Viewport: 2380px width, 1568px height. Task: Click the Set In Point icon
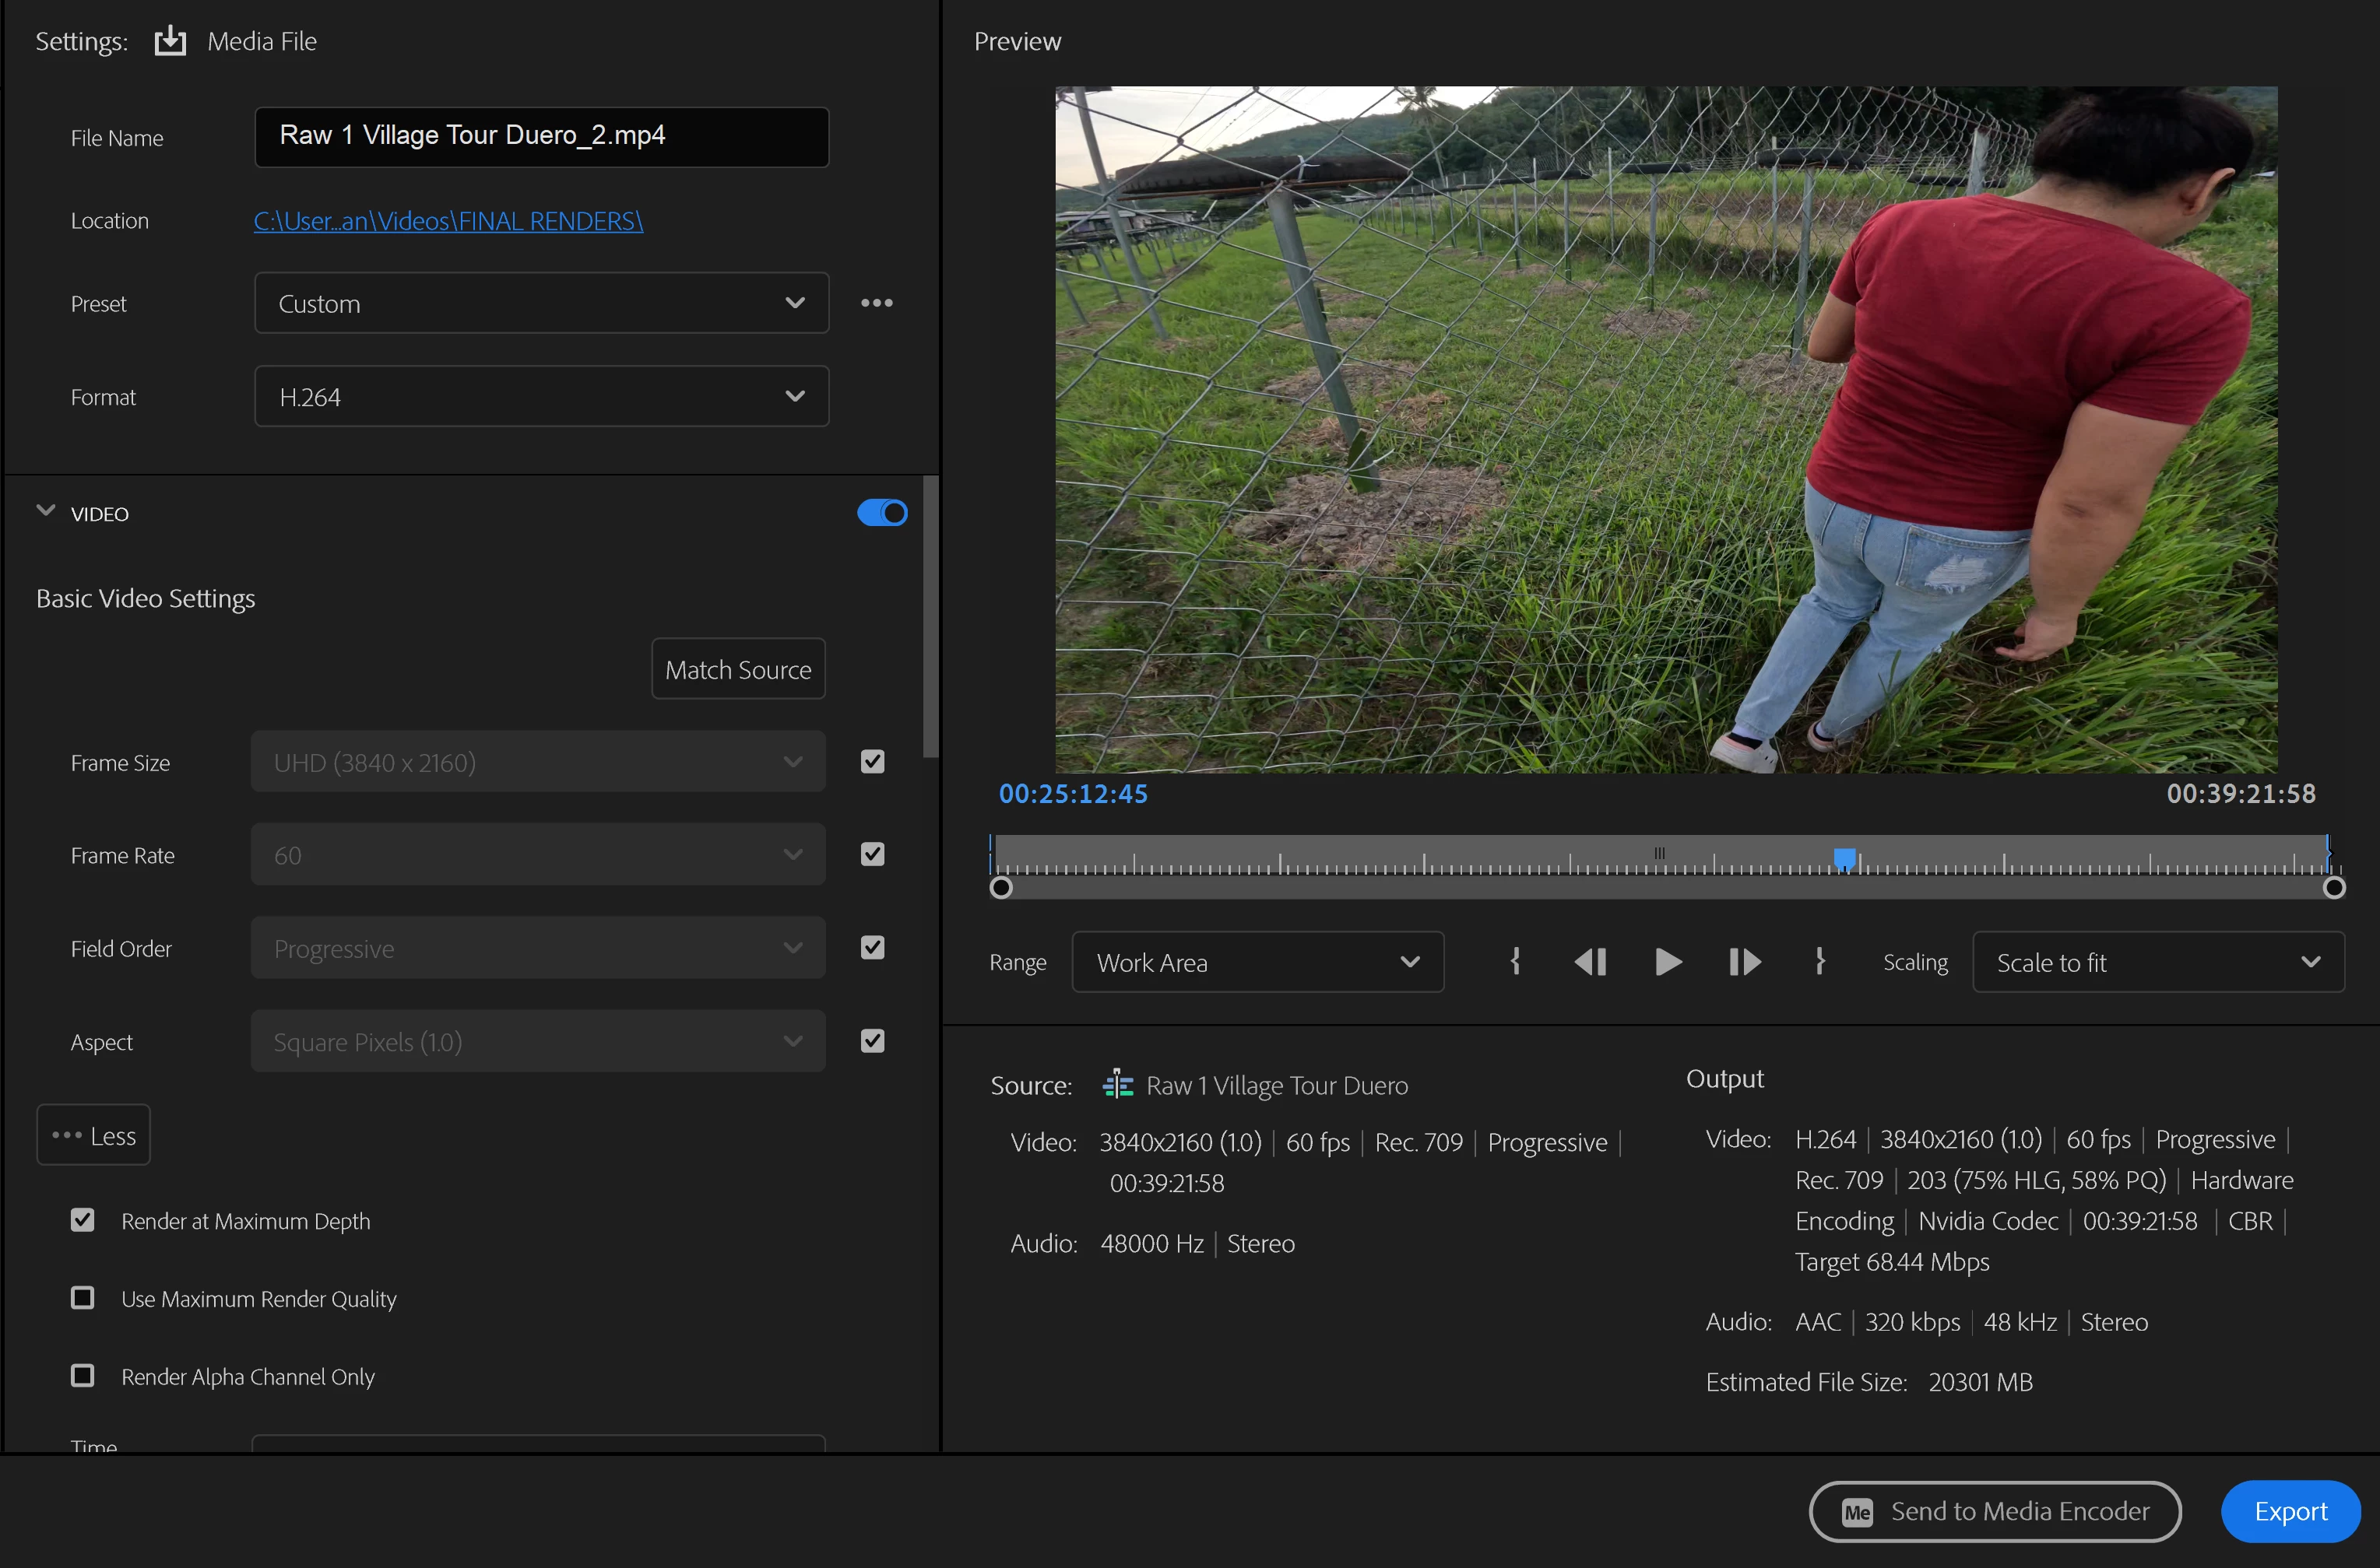(x=1514, y=962)
